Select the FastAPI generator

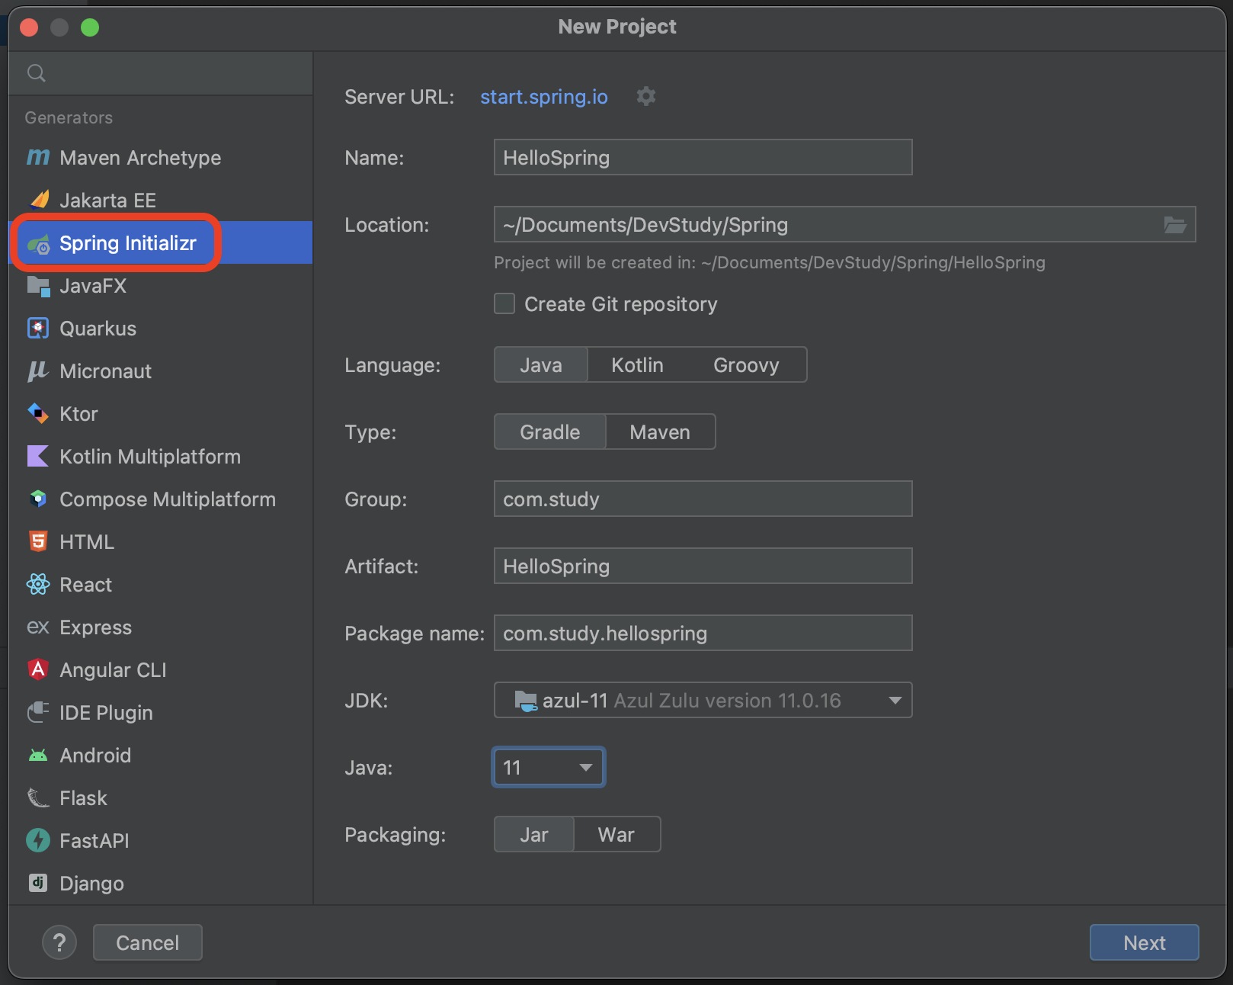click(160, 841)
